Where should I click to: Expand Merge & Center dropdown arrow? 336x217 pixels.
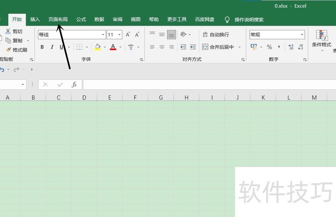(239, 47)
